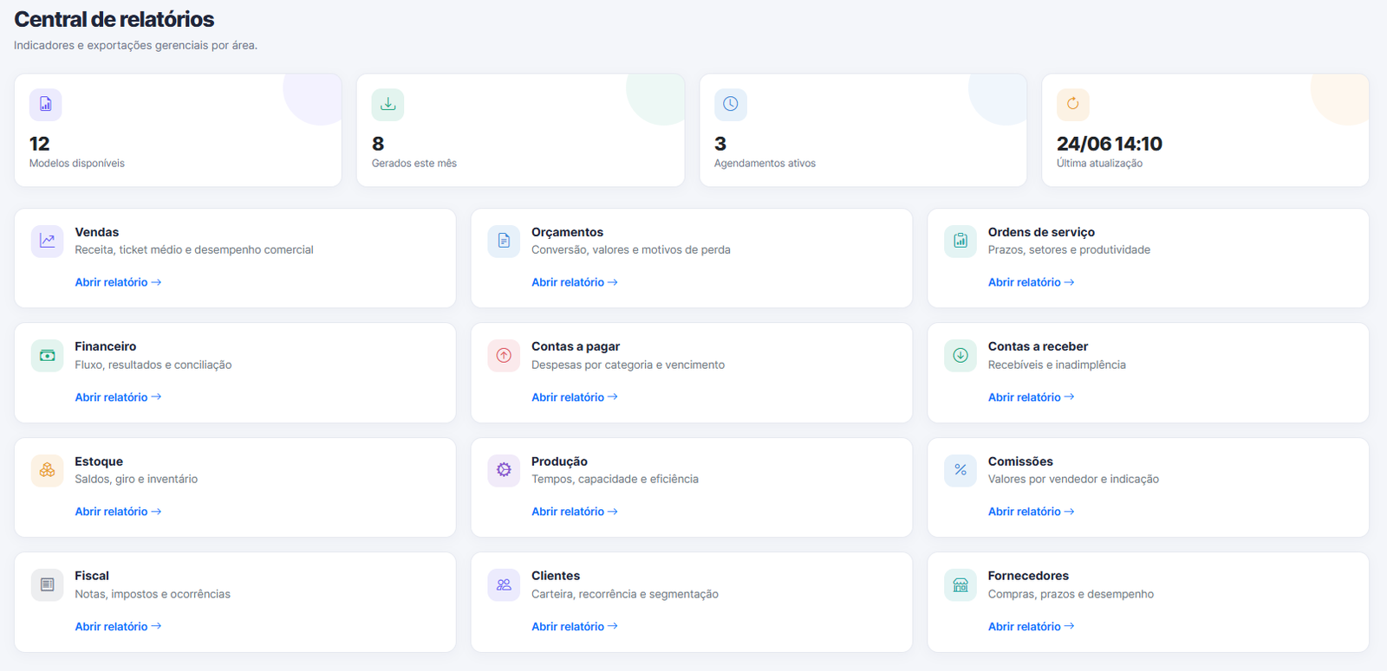Screen dimensions: 1387x671
Task: Click the Contas a receber down-arrow icon
Action: coord(960,356)
